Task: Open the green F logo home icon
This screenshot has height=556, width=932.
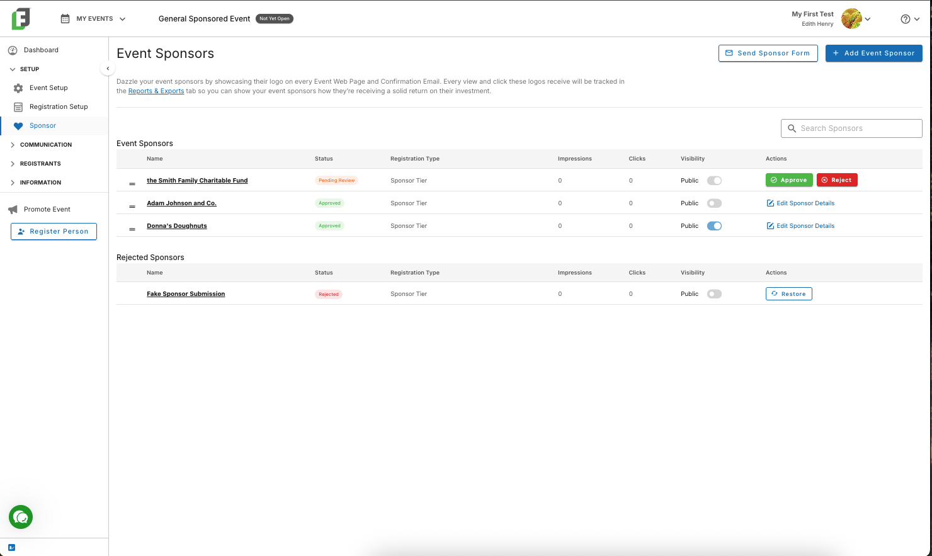Action: (21, 19)
